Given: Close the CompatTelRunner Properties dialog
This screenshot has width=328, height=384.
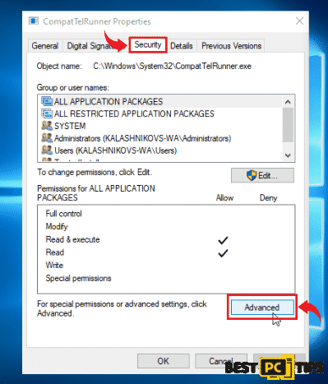Looking at the screenshot, I should point(299,21).
